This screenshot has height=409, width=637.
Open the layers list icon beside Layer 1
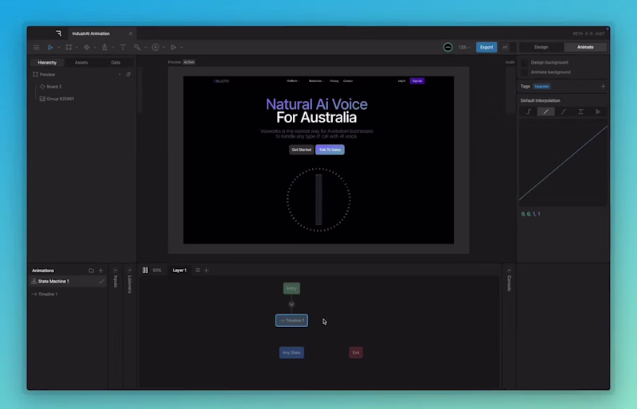[x=197, y=270]
